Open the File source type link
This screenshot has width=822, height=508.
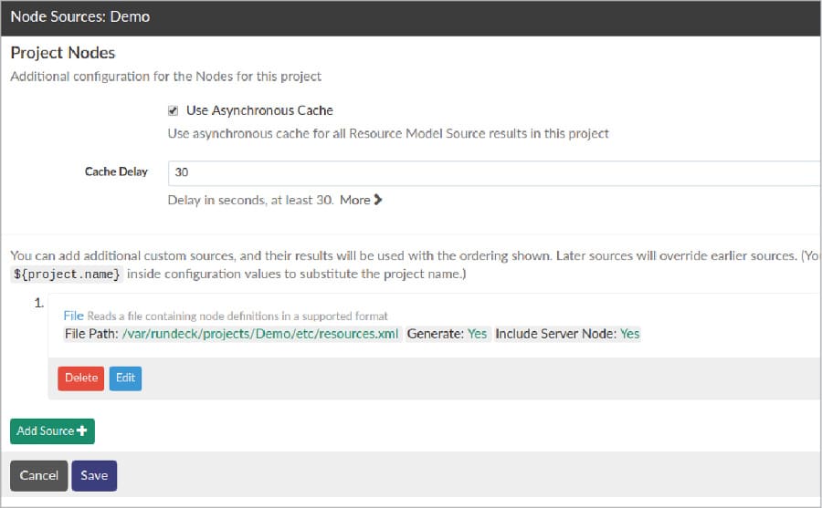click(x=73, y=316)
